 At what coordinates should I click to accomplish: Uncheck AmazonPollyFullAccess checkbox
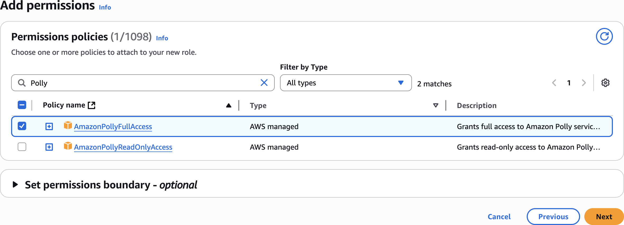pos(22,126)
